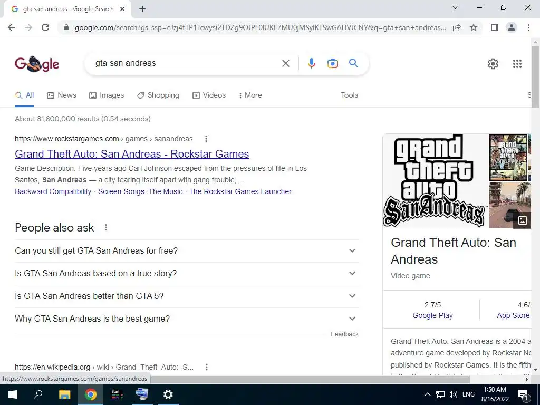The height and width of the screenshot is (405, 540).
Task: Open the notification center icon
Action: pyautogui.click(x=523, y=394)
